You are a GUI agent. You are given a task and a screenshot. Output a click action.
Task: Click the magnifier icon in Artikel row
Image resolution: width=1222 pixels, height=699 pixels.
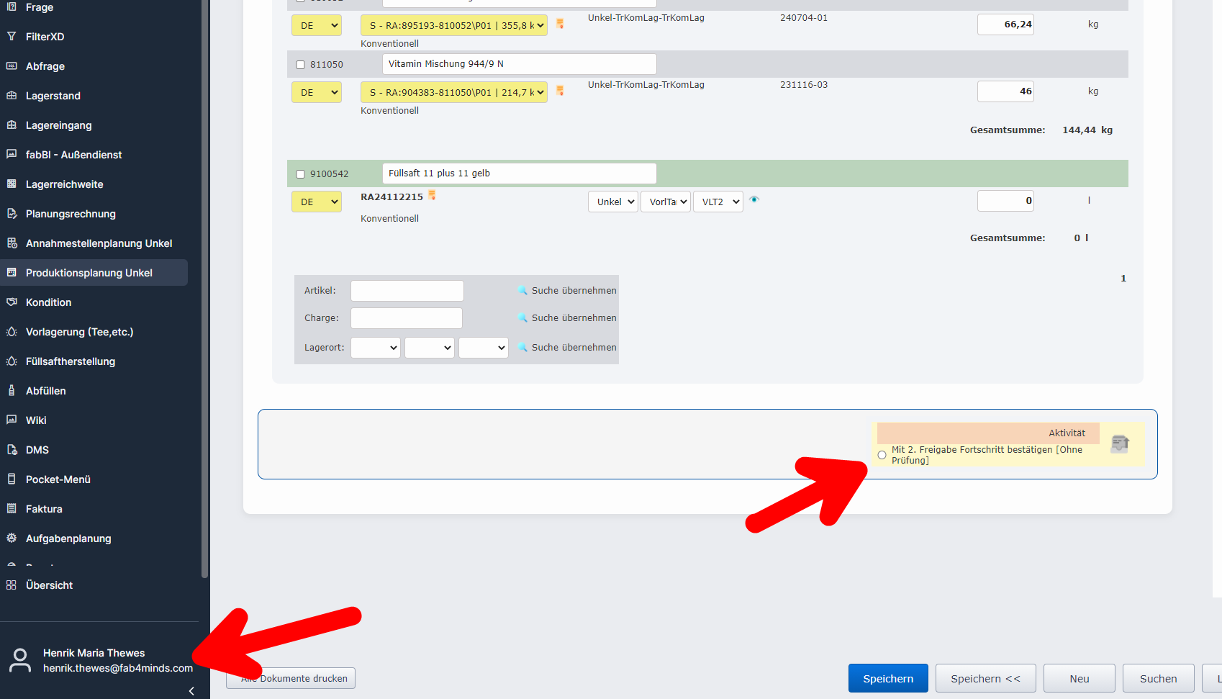click(522, 290)
